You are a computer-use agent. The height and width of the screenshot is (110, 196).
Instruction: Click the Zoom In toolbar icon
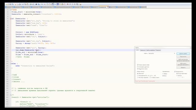tap(42, 4)
